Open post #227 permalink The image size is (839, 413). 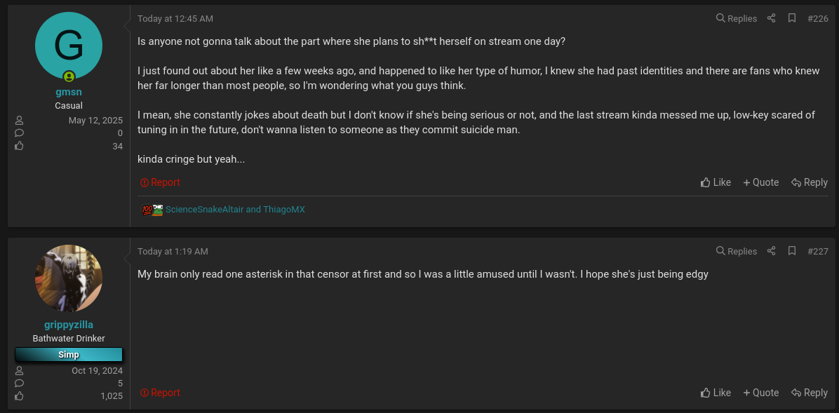coord(817,251)
